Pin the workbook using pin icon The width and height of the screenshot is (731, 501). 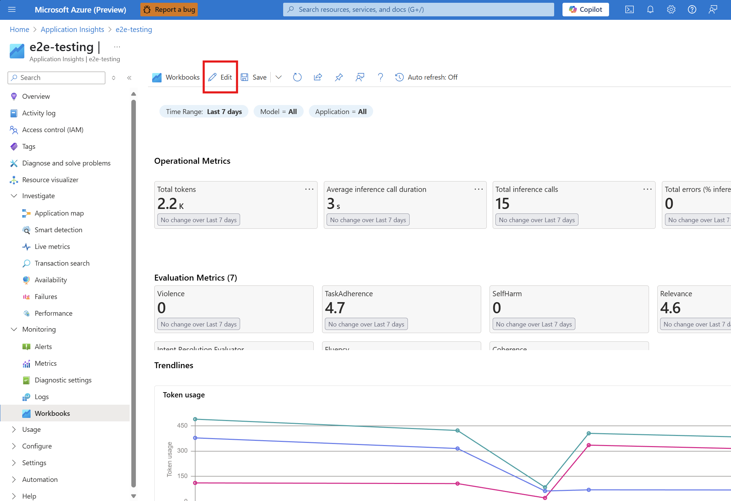coord(339,77)
